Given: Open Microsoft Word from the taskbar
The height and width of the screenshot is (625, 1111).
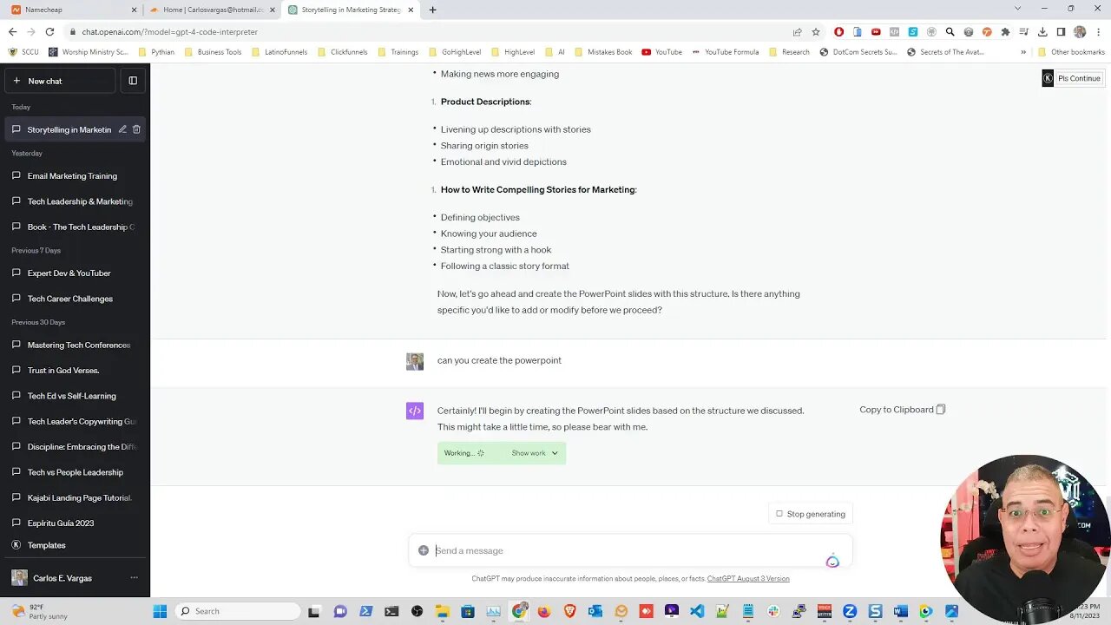Looking at the screenshot, I should (x=900, y=611).
